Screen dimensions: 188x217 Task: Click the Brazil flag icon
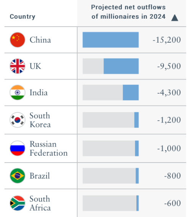(18, 176)
